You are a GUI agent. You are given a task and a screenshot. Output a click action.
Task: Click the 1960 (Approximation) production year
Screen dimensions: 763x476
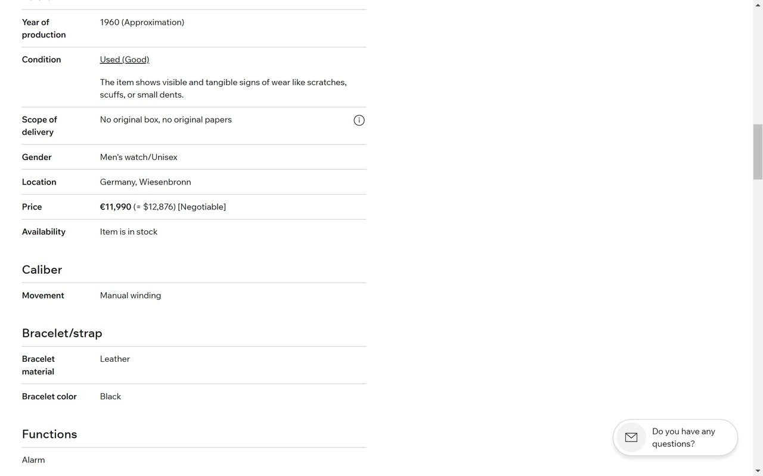[x=142, y=22]
